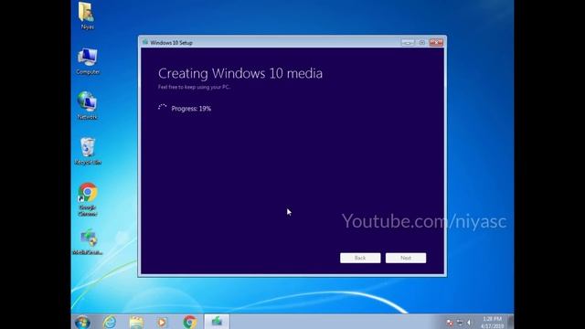Open the Computer desktop icon
585x329 pixels.
(x=88, y=61)
